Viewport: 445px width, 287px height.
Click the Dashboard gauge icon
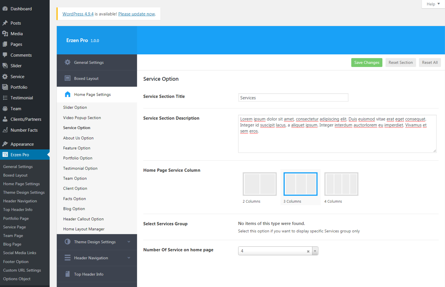[5, 9]
